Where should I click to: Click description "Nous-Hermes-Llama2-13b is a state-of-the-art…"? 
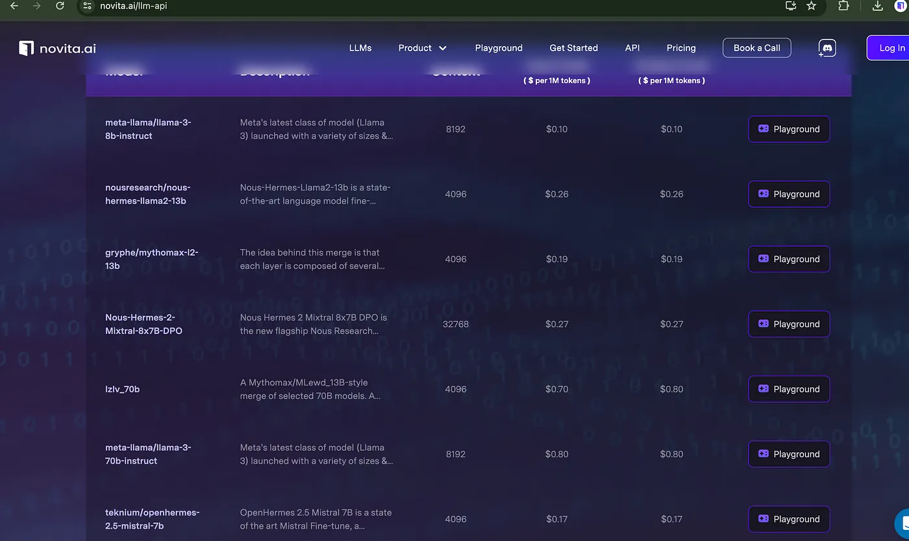coord(316,194)
